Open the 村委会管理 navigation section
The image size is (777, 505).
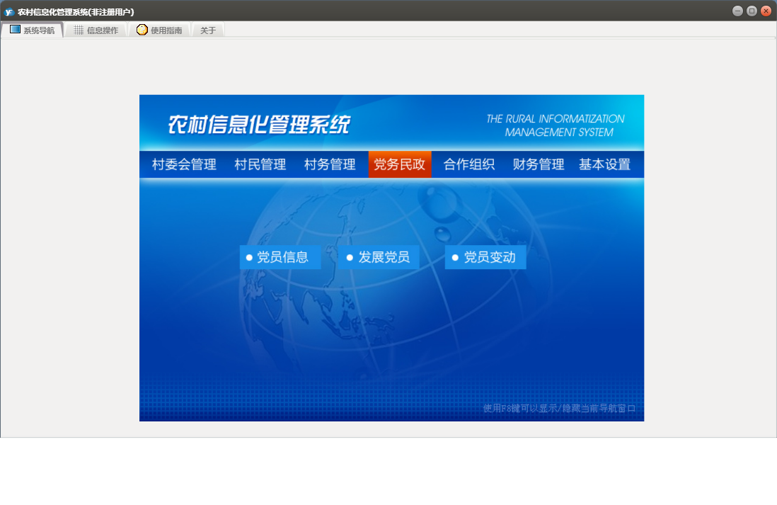tap(184, 164)
